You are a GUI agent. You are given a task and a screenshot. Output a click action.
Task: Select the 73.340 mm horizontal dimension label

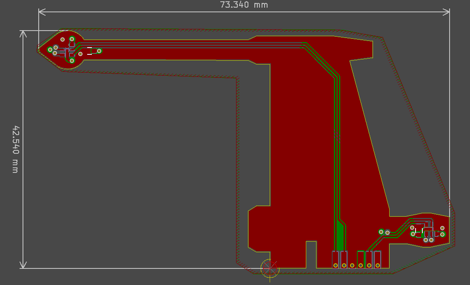[244, 5]
